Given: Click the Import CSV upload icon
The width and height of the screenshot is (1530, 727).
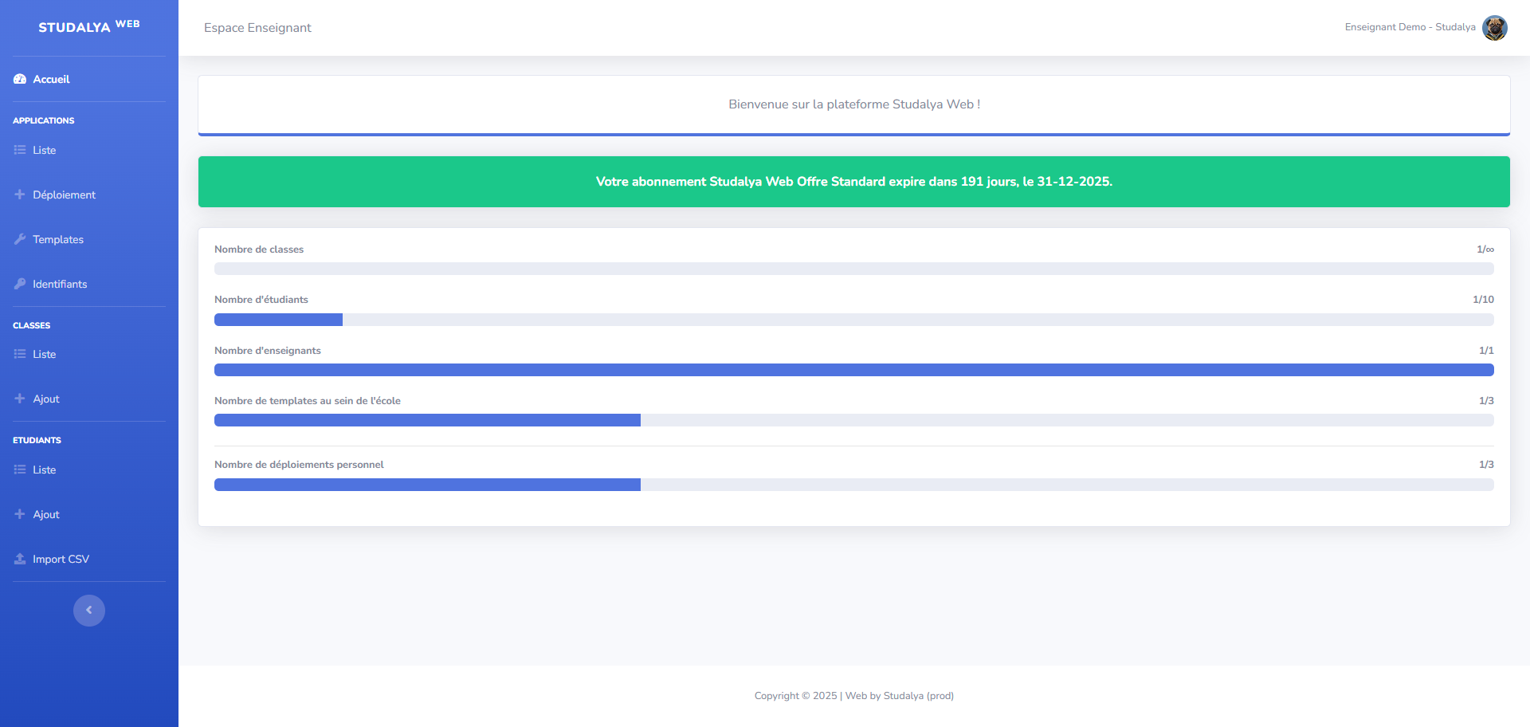Looking at the screenshot, I should pyautogui.click(x=20, y=559).
